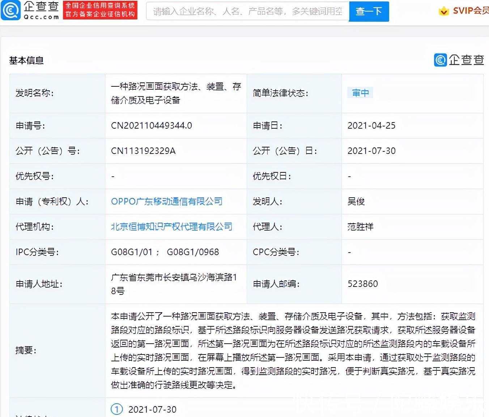Select the application number CN202110449344.0
The image size is (489, 417).
pos(152,125)
